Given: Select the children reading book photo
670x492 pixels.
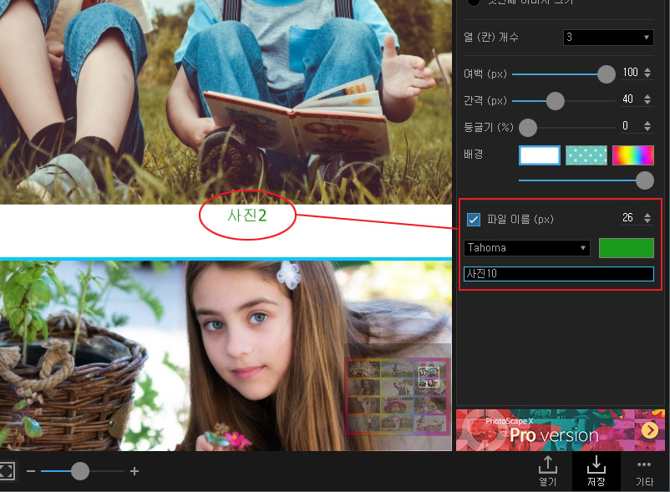Looking at the screenshot, I should [x=226, y=102].
